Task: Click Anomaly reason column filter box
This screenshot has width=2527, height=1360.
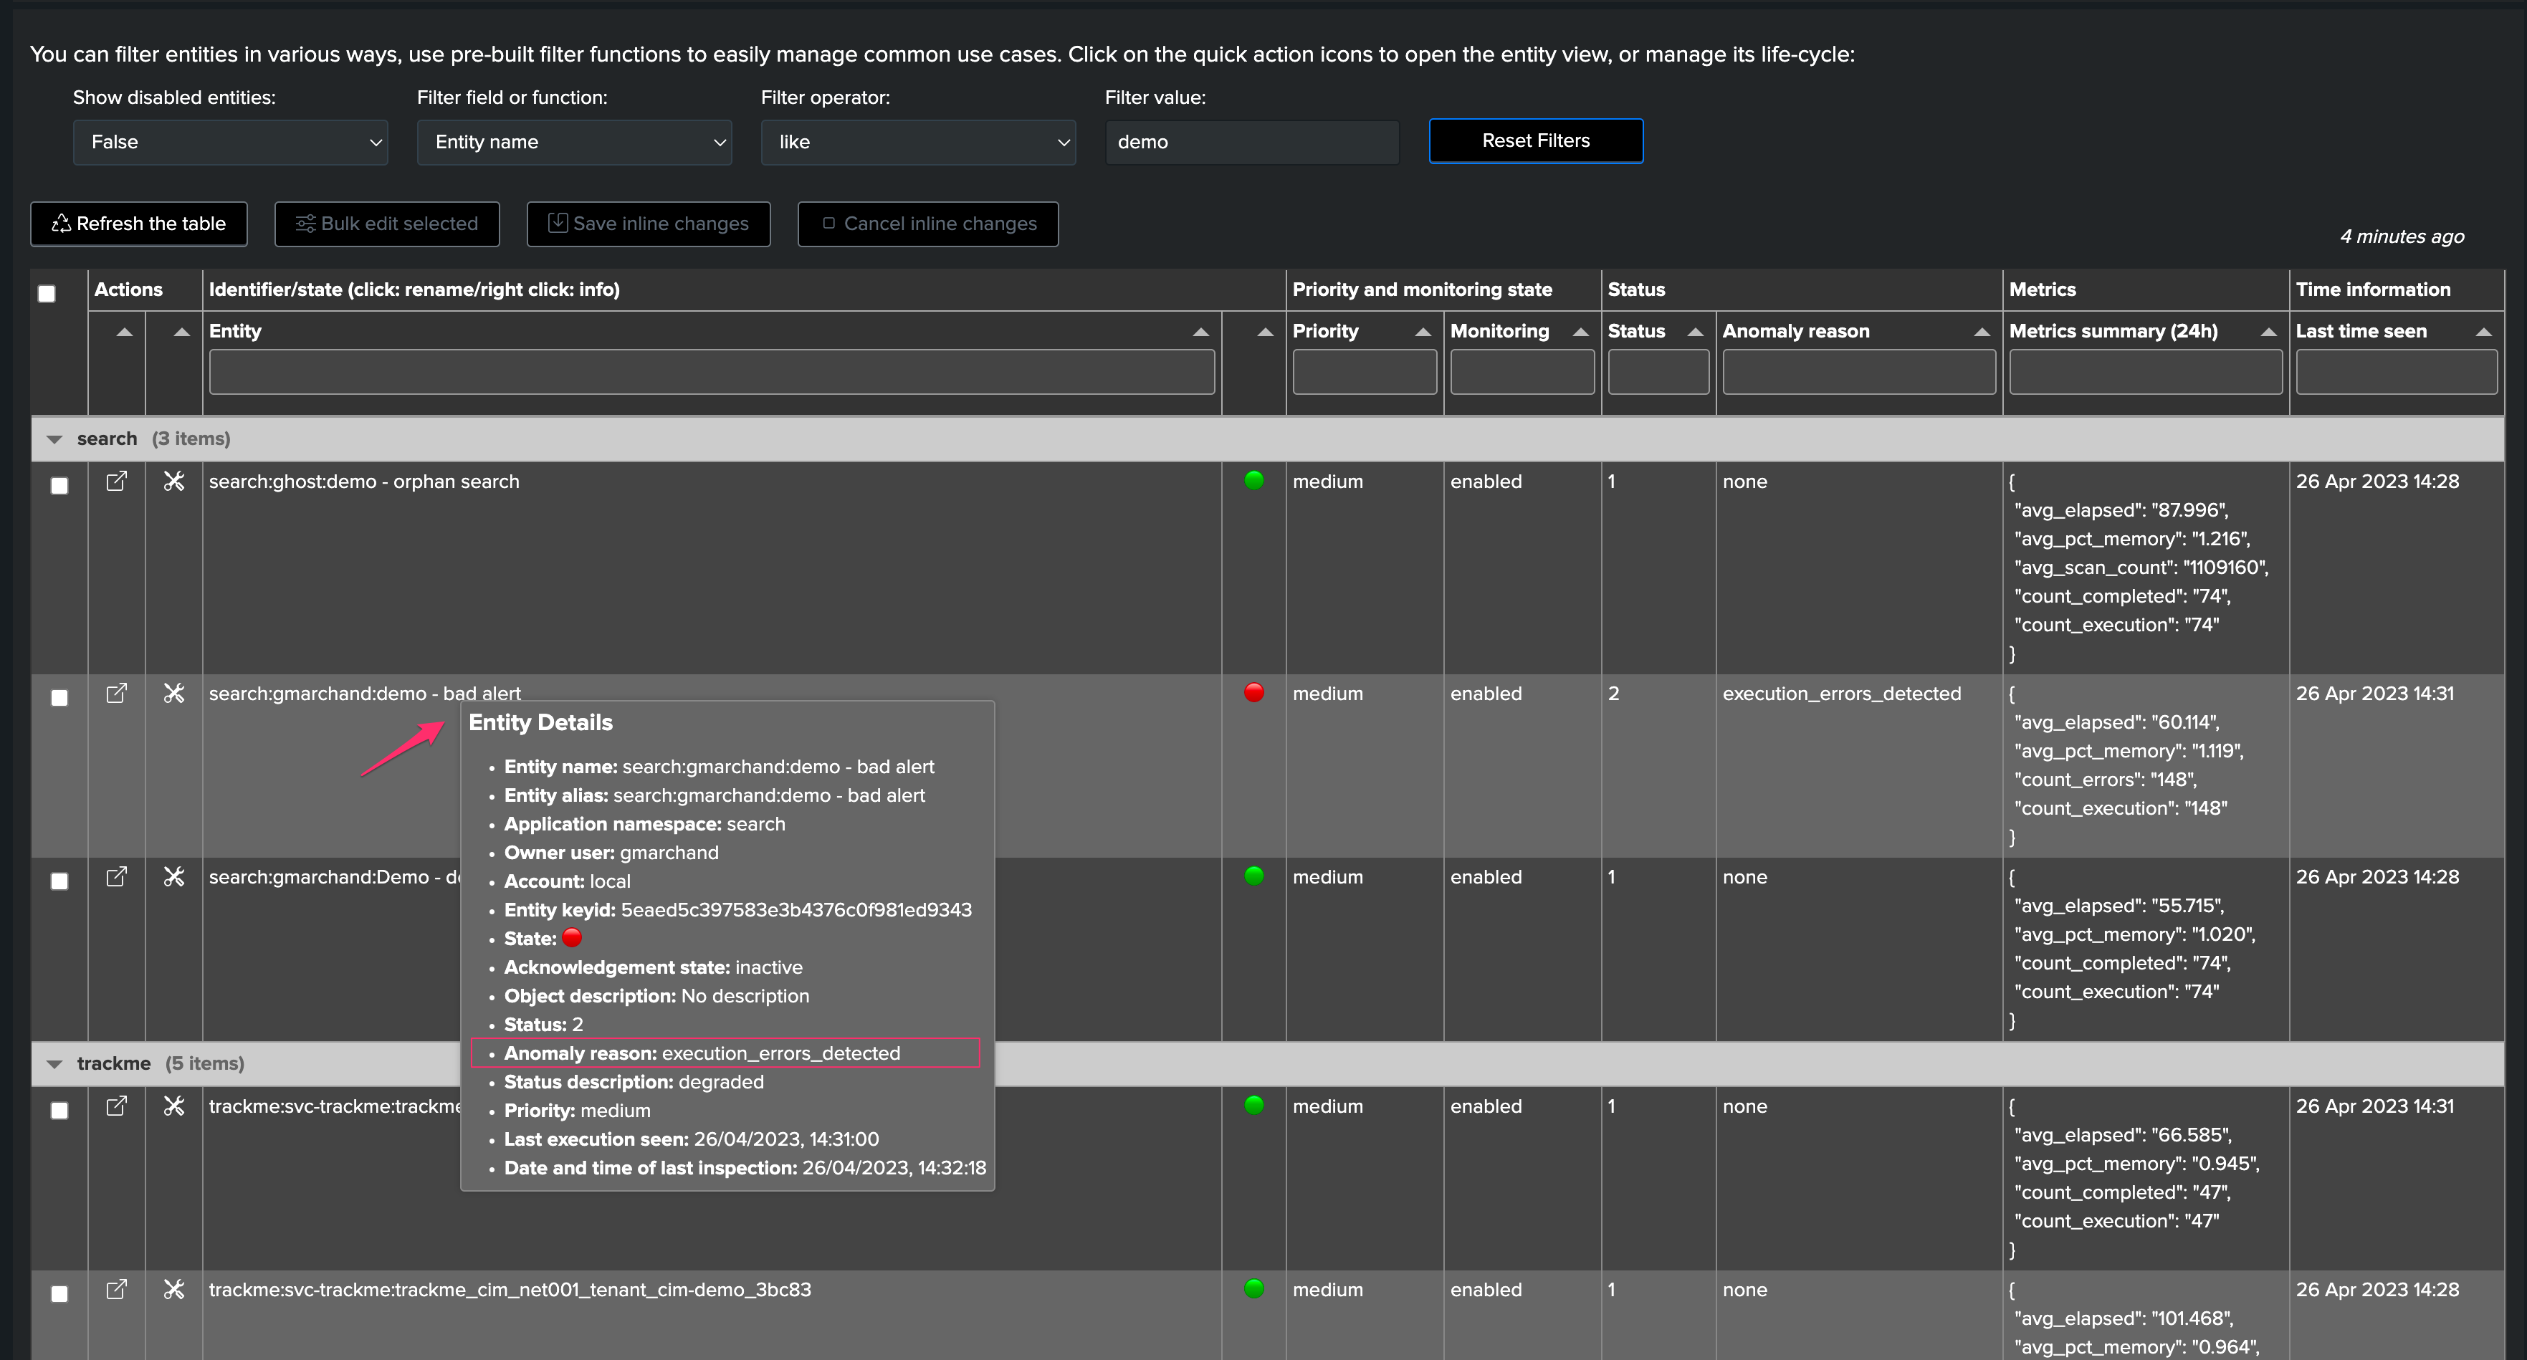Action: point(1858,373)
